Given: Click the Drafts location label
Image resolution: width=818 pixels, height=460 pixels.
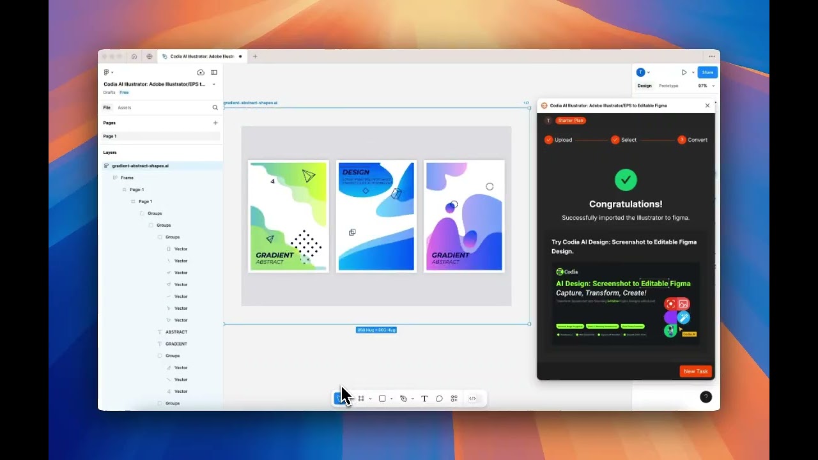Looking at the screenshot, I should (109, 93).
